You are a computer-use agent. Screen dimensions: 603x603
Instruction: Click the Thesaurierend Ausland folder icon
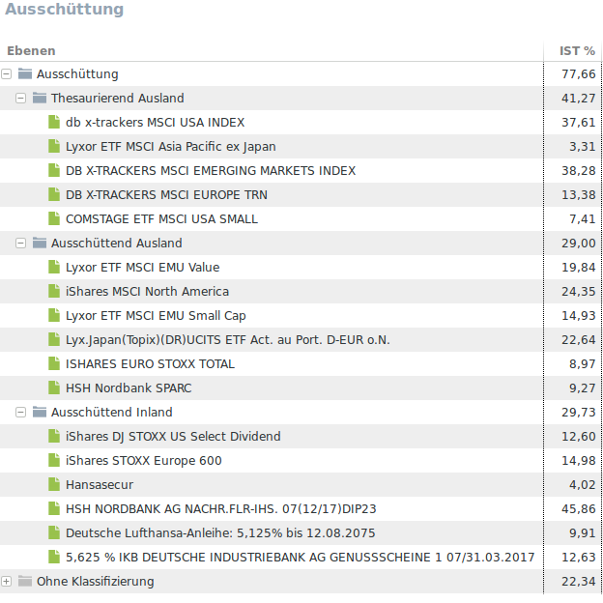tap(40, 98)
